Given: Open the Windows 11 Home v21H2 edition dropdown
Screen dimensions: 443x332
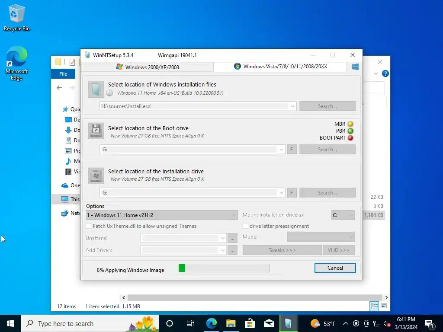Looking at the screenshot, I should (162, 215).
